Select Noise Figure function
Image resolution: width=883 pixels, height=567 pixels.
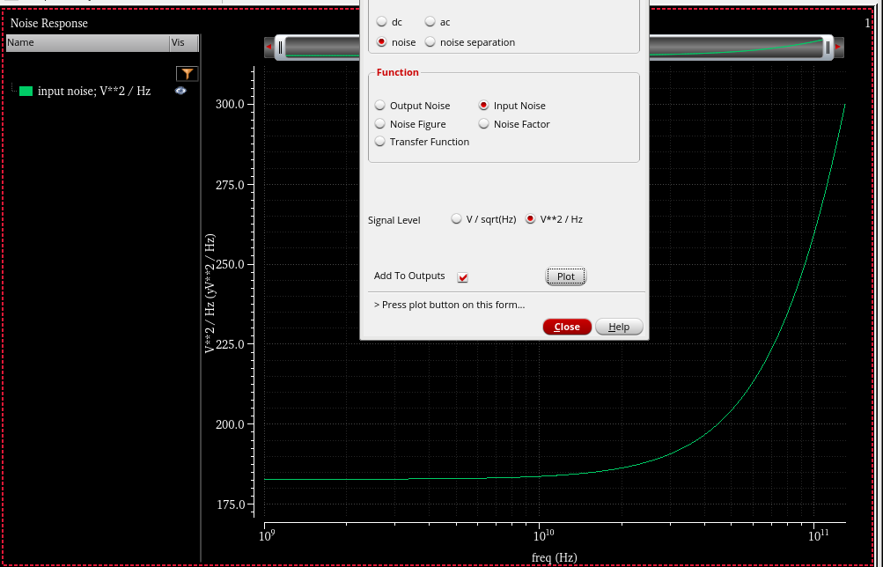tap(380, 124)
